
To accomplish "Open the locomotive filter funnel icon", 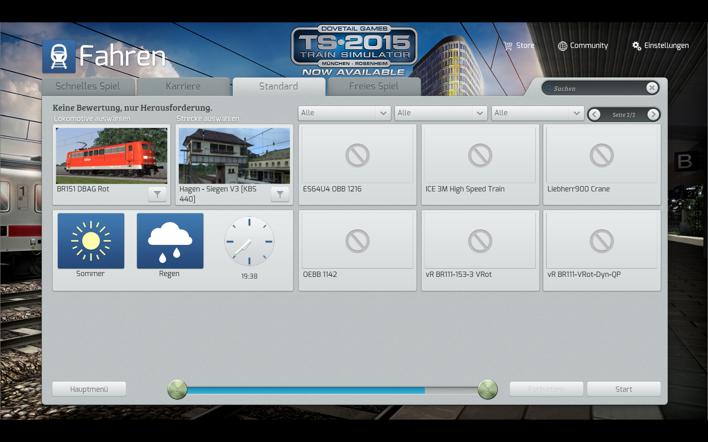I will [157, 194].
